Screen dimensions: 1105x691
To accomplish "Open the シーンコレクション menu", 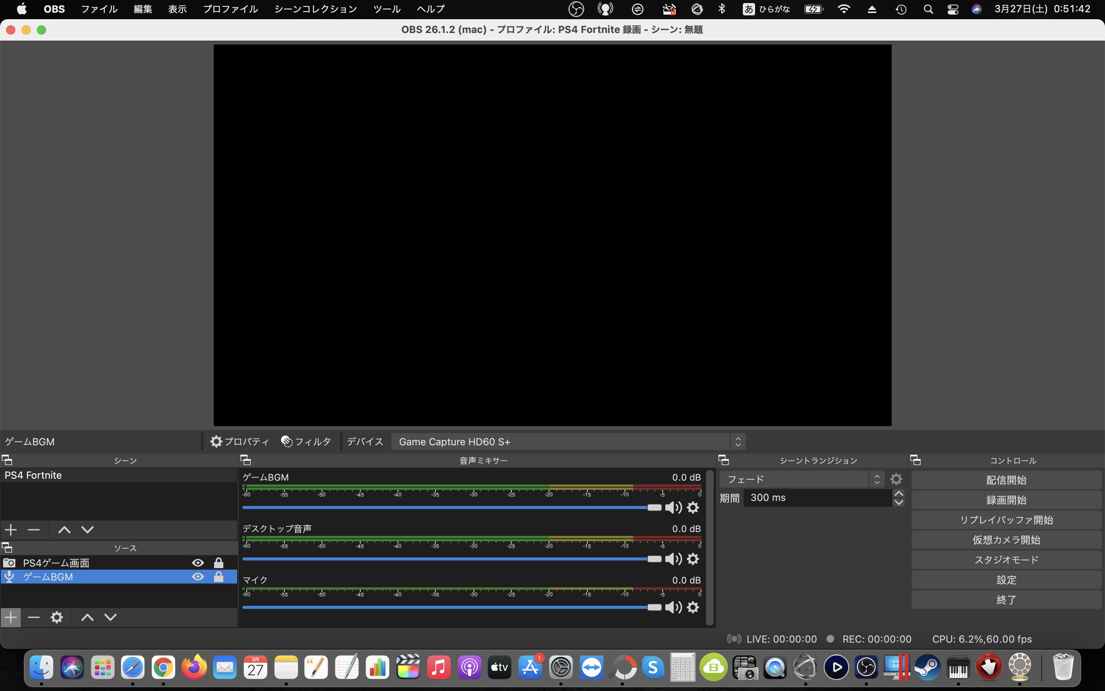I will coord(315,9).
